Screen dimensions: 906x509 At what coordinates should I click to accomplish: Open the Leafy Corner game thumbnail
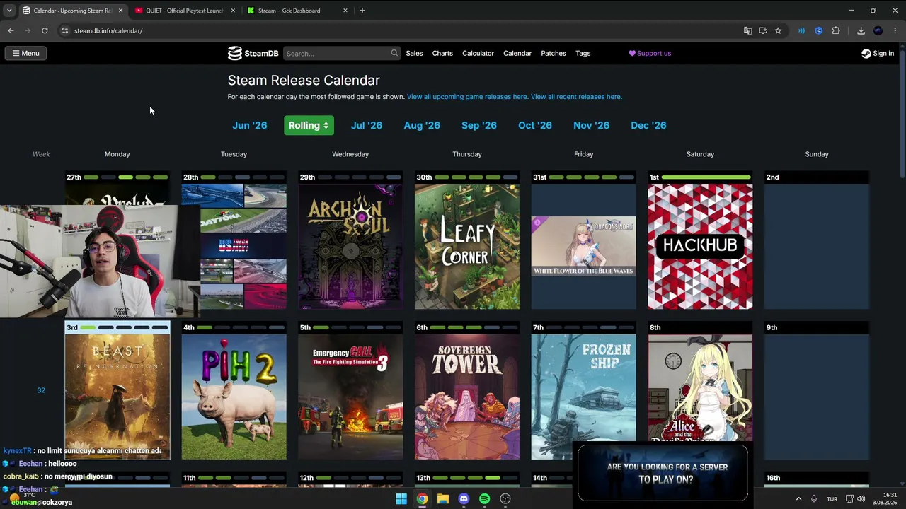[x=467, y=247]
